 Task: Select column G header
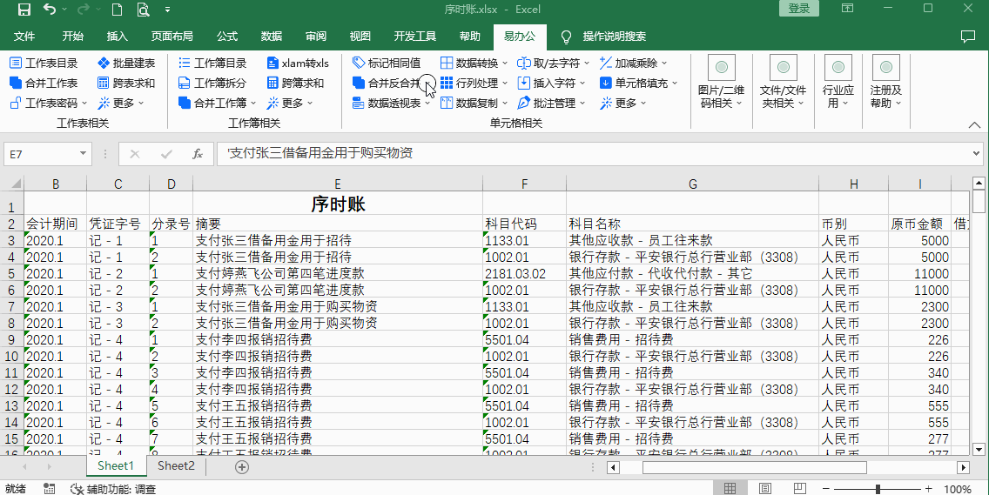(692, 184)
